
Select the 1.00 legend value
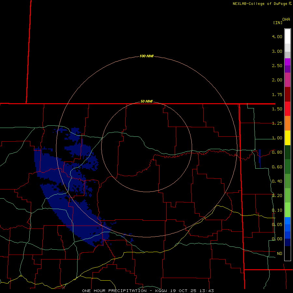tap(277, 138)
